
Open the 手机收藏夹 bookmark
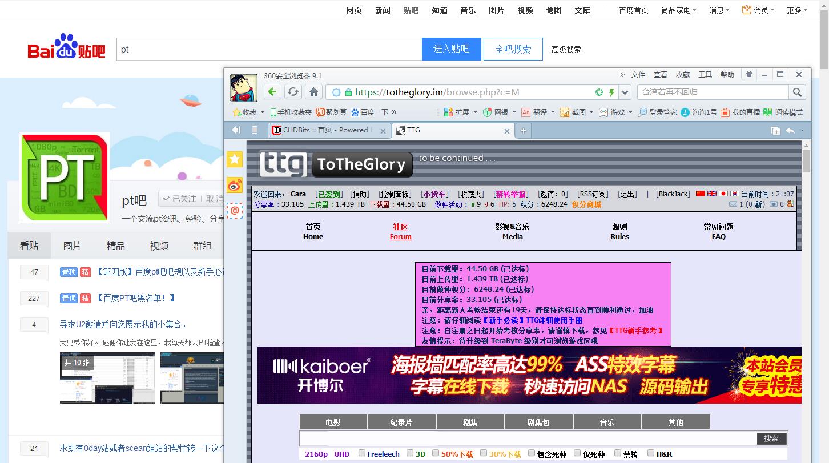(291, 112)
